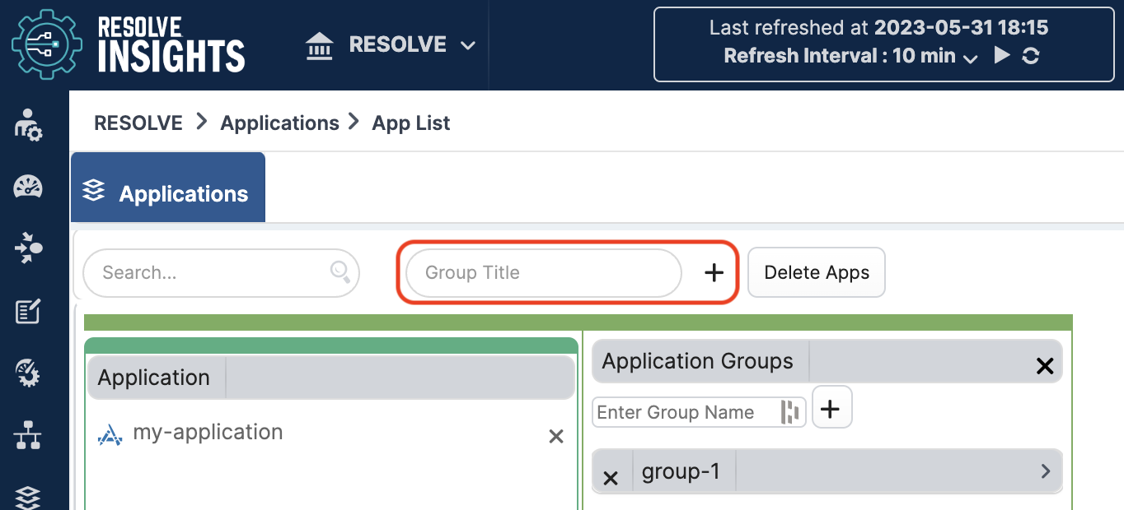Click plus button next to Group Title
This screenshot has width=1124, height=510.
click(x=714, y=273)
